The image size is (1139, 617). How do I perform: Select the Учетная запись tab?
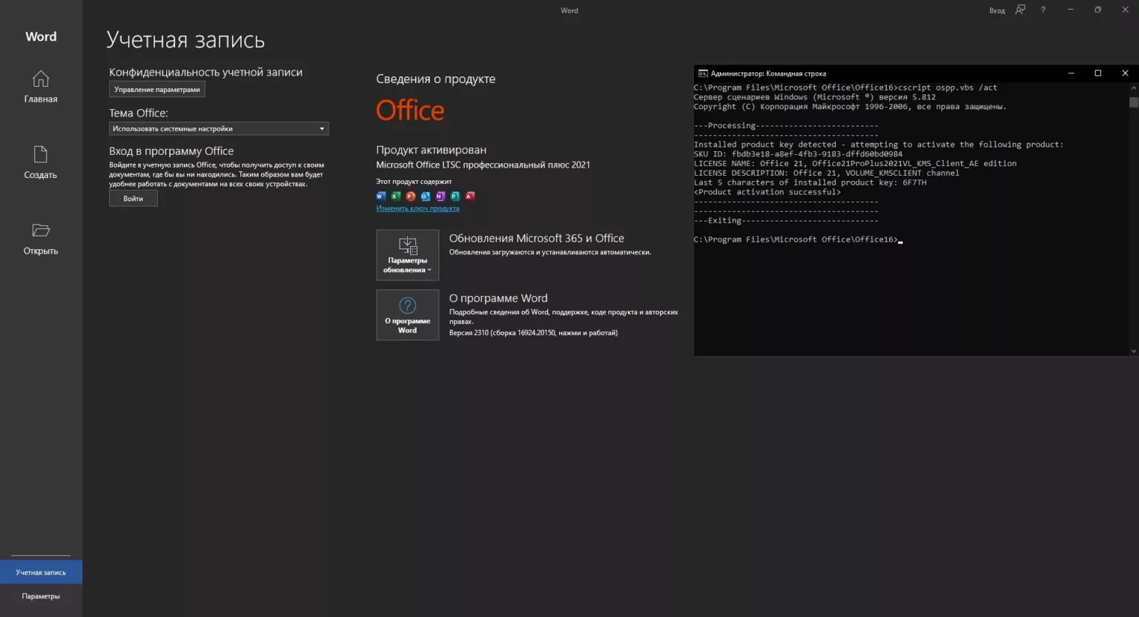tap(41, 573)
